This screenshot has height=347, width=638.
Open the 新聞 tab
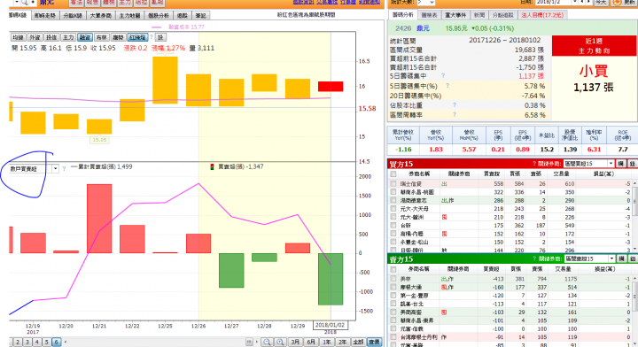(x=479, y=15)
